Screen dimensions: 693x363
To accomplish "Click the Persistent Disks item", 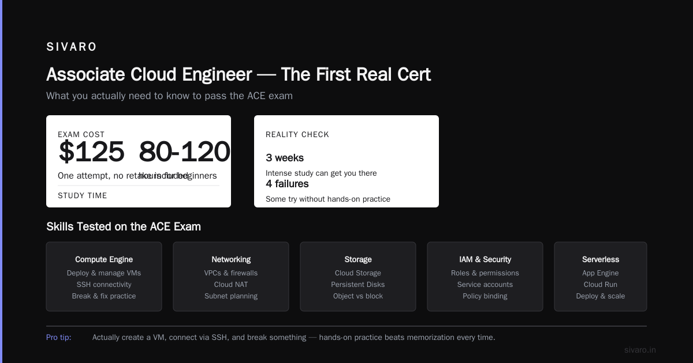I will 358,285.
